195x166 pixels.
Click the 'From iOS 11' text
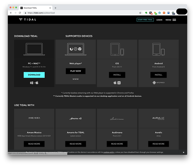tap(117, 67)
